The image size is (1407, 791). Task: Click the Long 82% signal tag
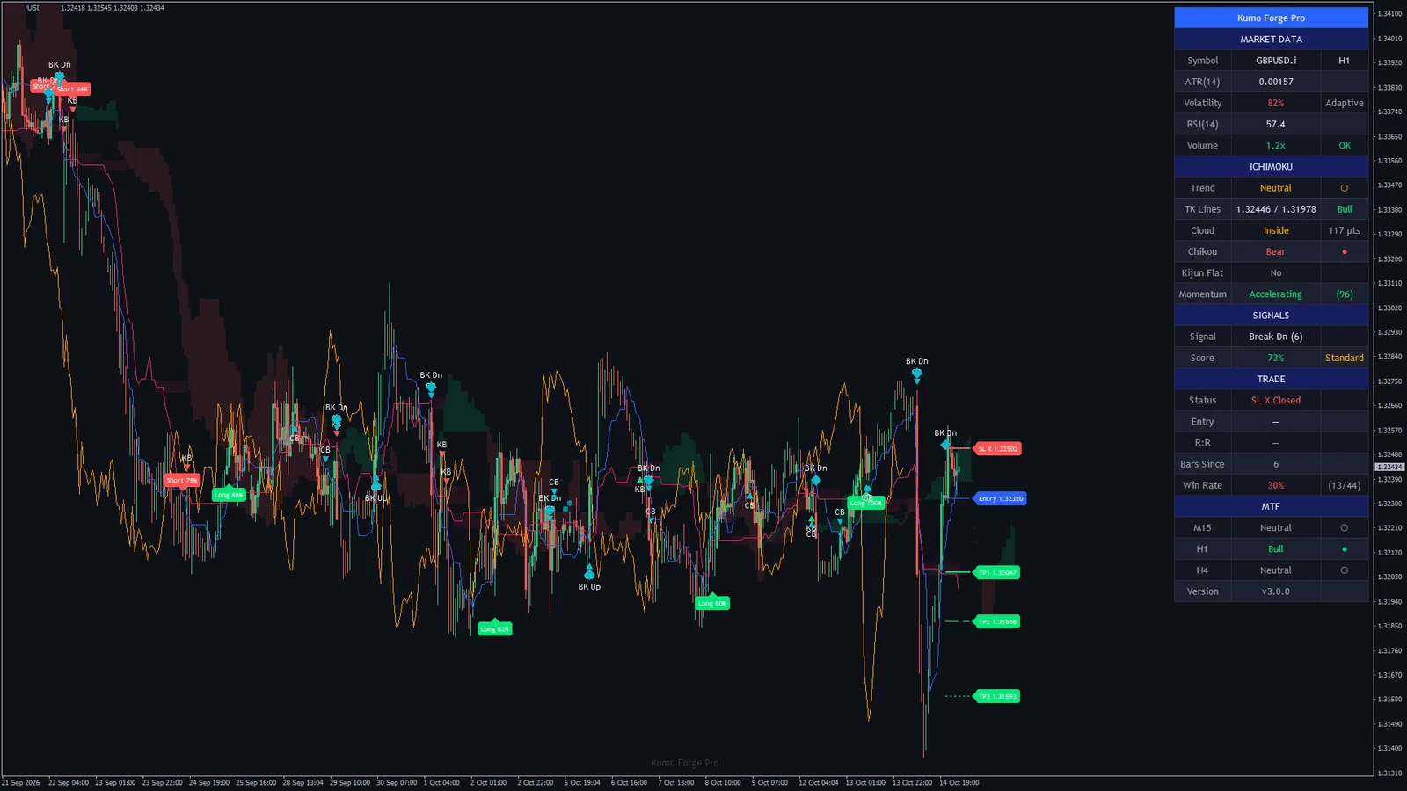point(494,629)
